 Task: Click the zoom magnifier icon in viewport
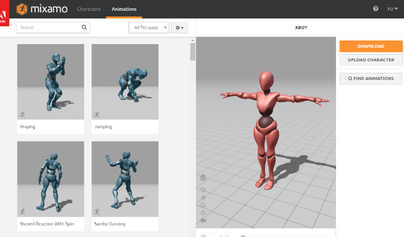click(x=203, y=205)
